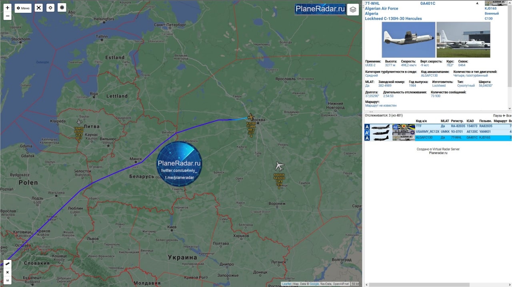Screen dimensions: 512x287
Task: Click the plane icon between Пауза and Все
Action: tap(504, 115)
